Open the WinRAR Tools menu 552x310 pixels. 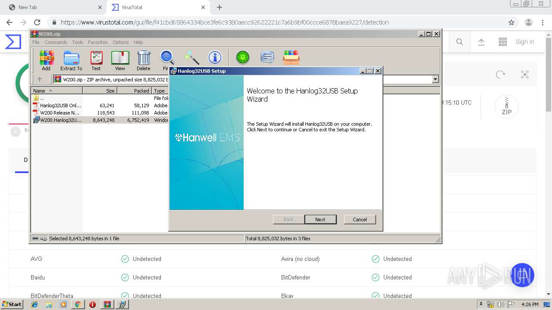(x=78, y=42)
